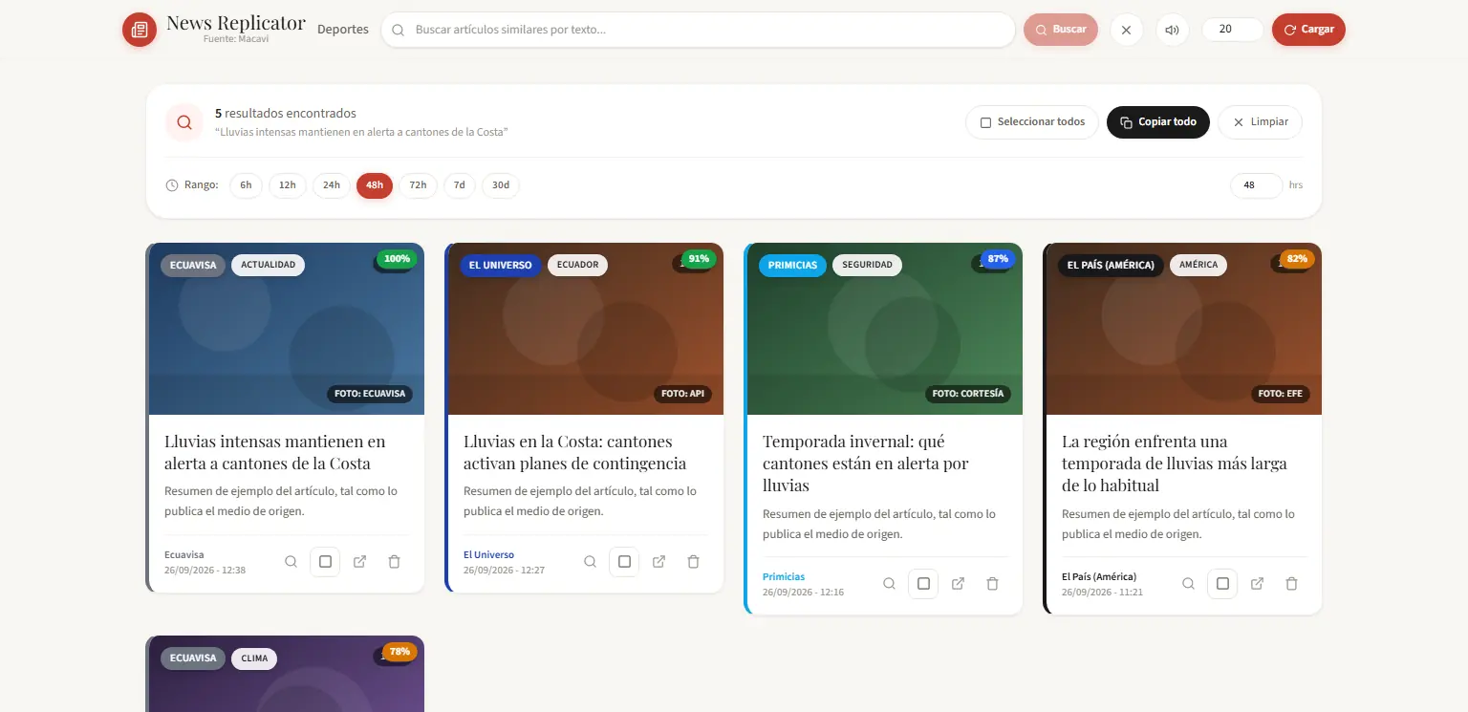Viewport: 1468px width, 712px height.
Task: Set range to 12h
Action: [288, 185]
